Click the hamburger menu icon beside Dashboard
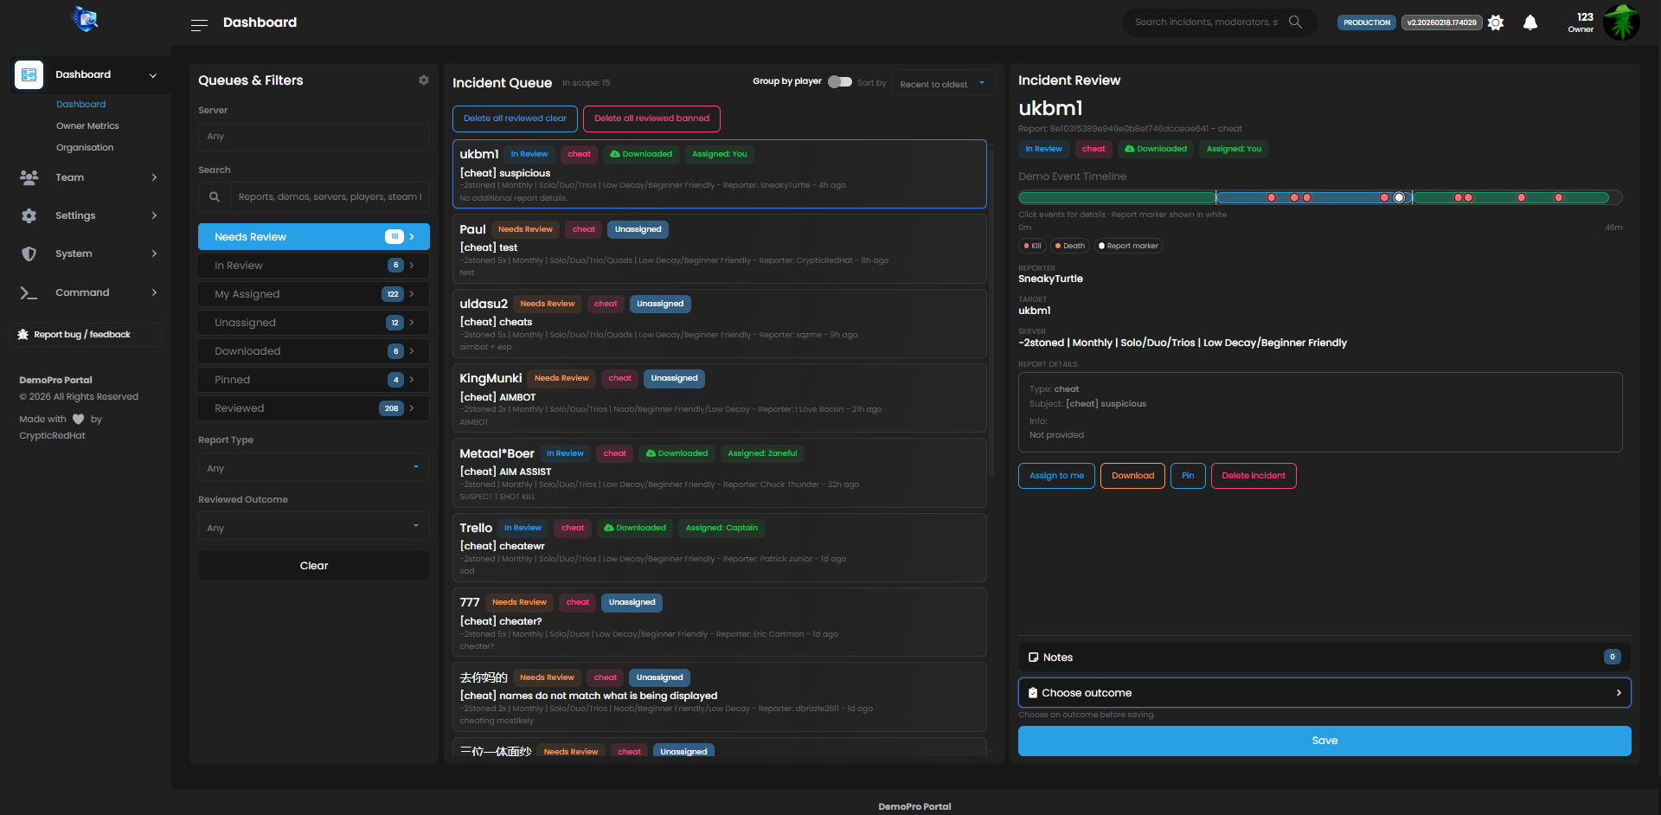The image size is (1661, 815). tap(199, 24)
